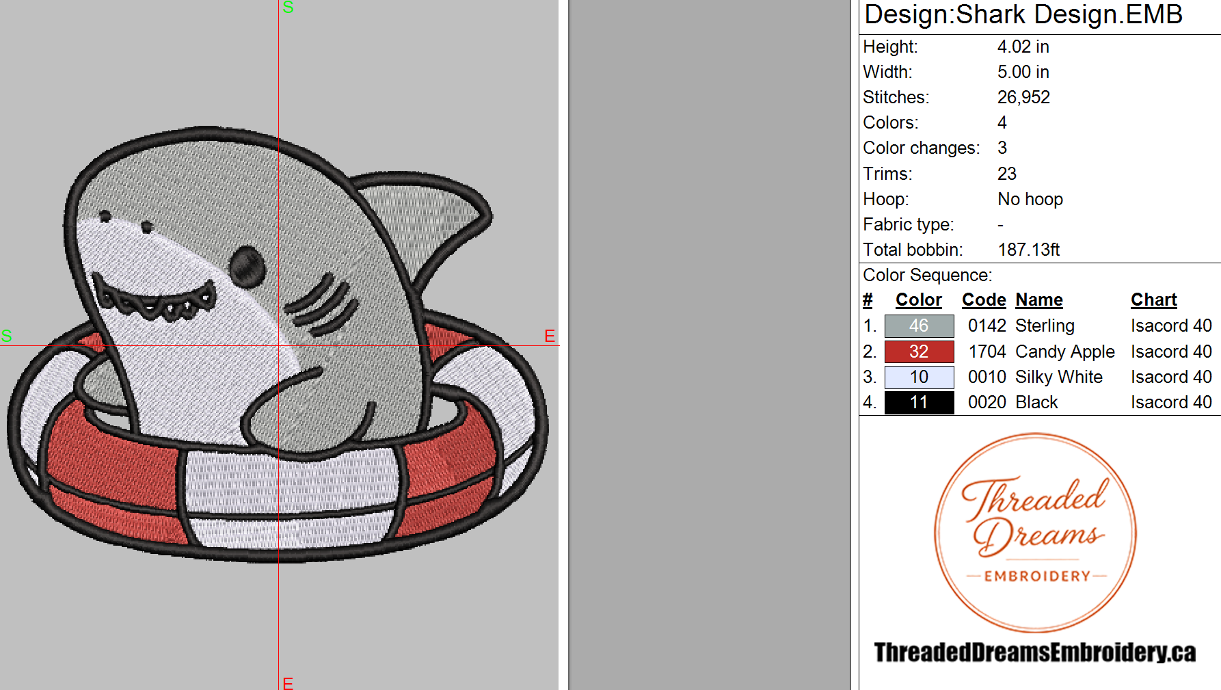
Task: Click the ThreadedDreamsEmbroidery.ca website text
Action: click(x=1035, y=652)
